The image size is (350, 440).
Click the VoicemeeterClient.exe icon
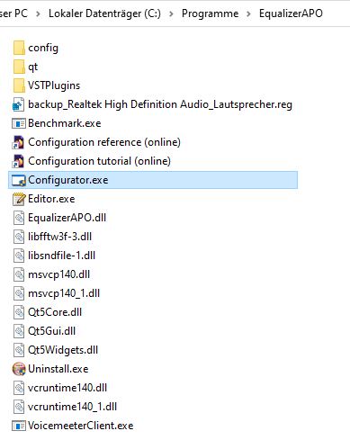click(19, 426)
